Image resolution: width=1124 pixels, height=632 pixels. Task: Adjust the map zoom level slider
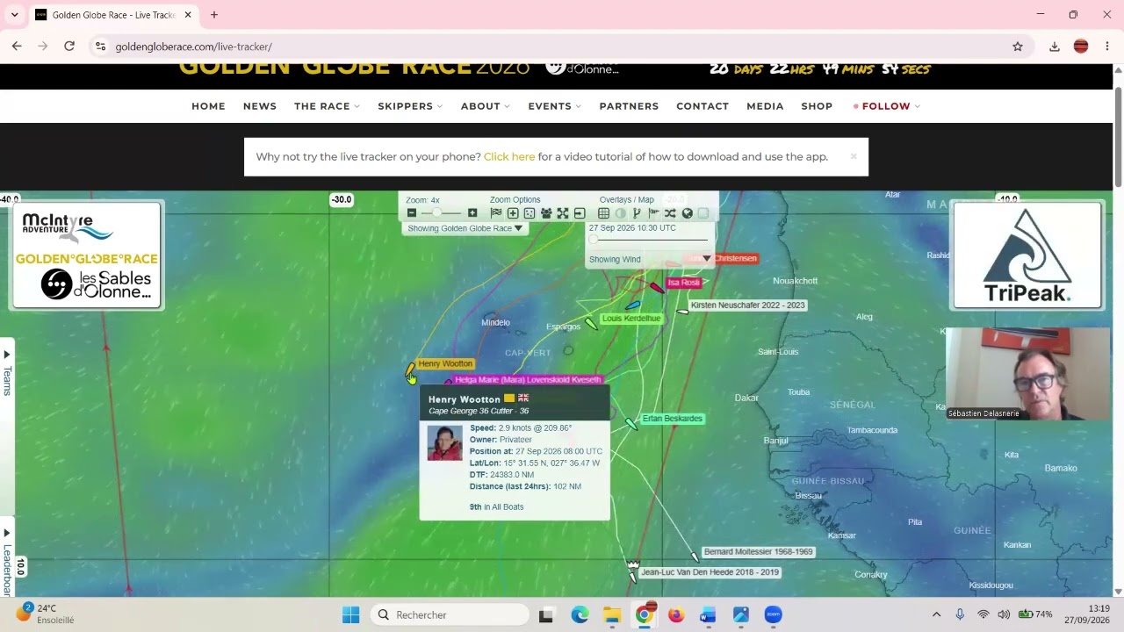[437, 213]
